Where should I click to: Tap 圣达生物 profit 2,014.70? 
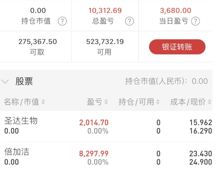coord(94,123)
